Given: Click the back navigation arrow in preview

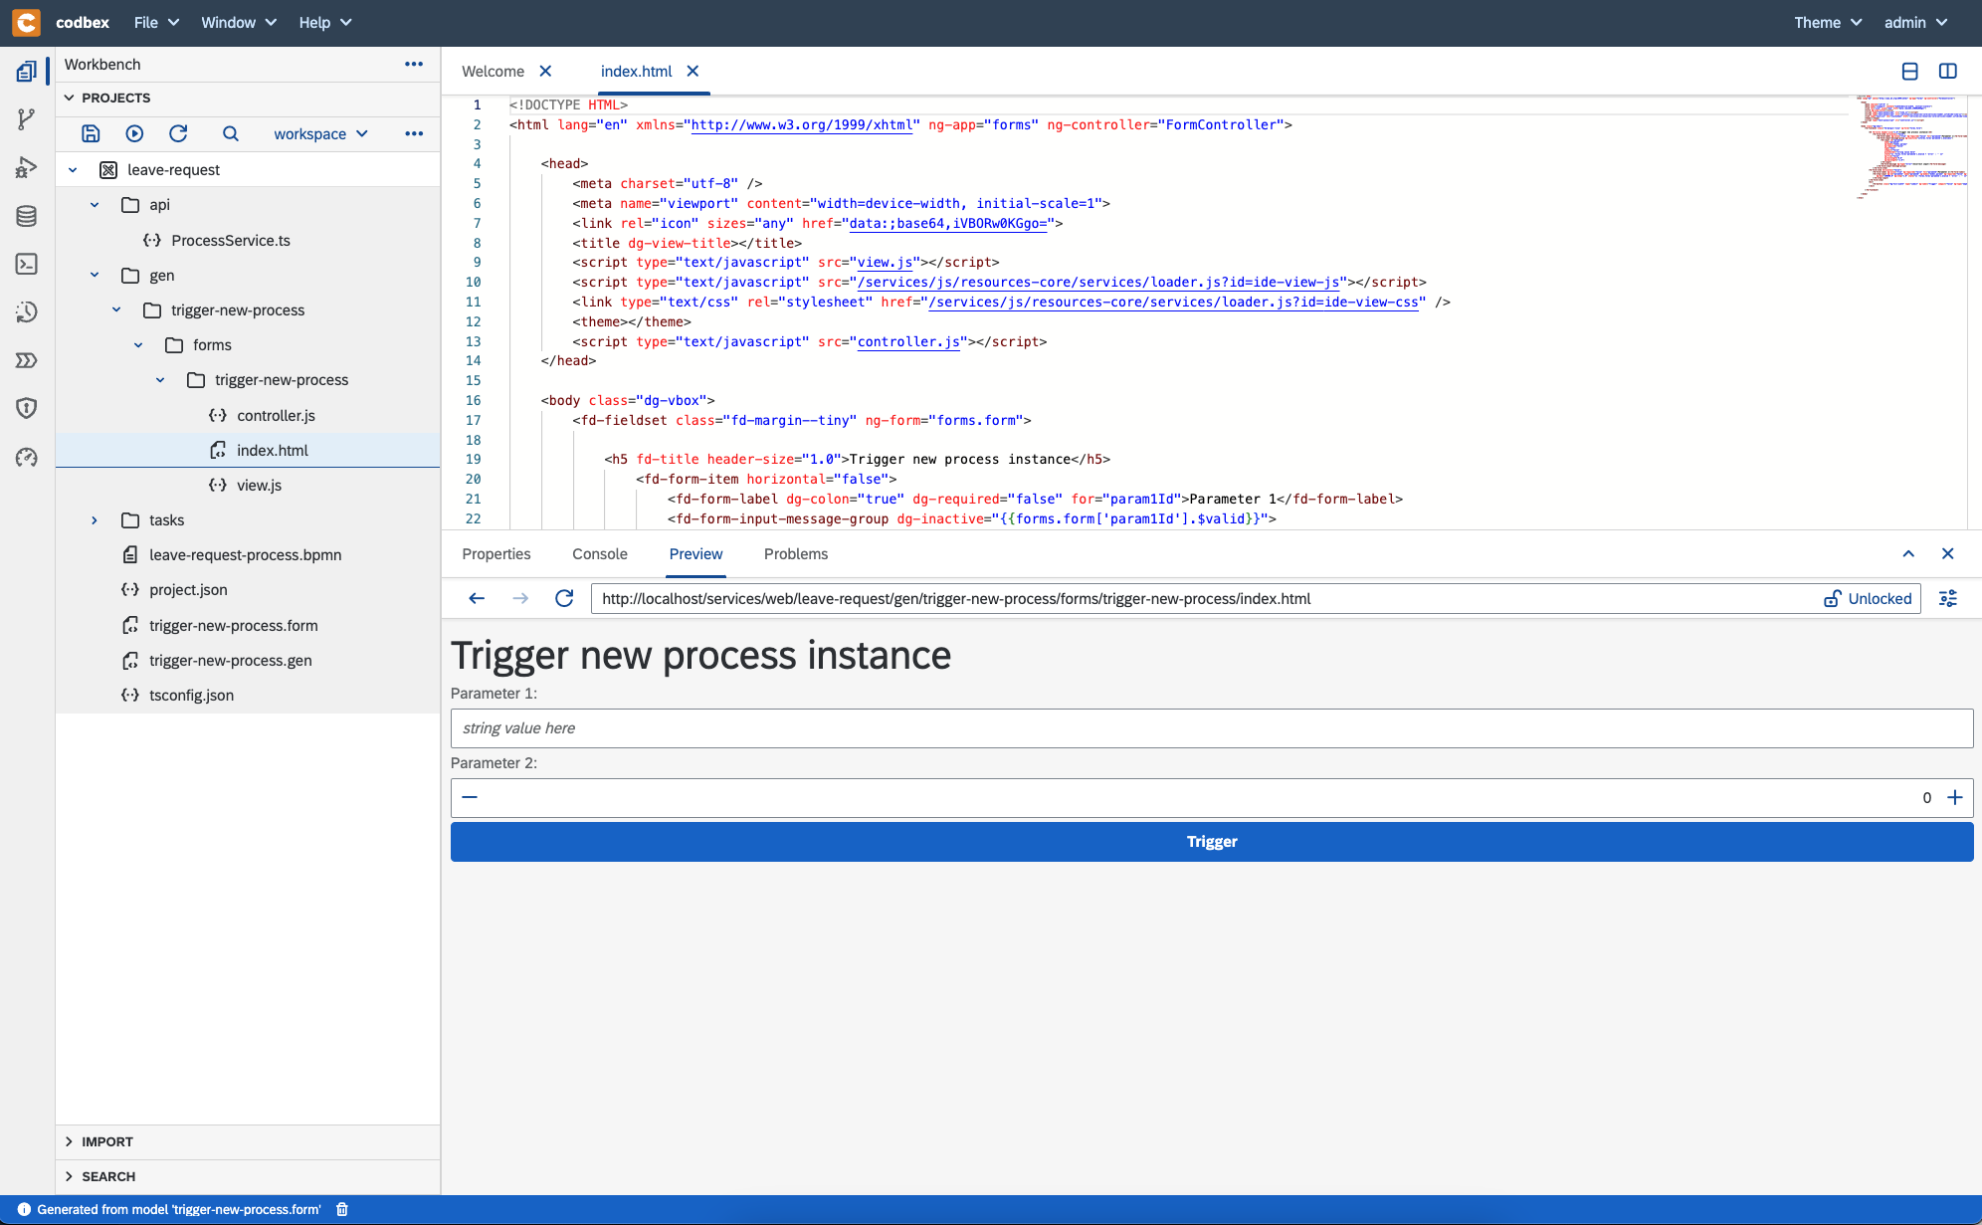Looking at the screenshot, I should 476,598.
